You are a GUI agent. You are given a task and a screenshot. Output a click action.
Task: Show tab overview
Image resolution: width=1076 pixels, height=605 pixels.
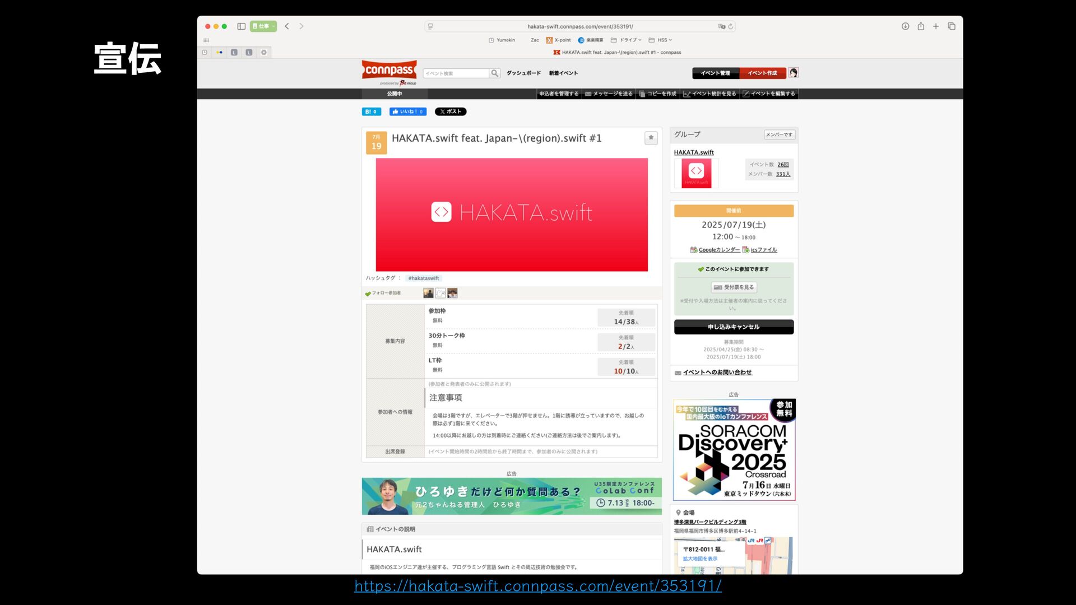click(x=952, y=26)
